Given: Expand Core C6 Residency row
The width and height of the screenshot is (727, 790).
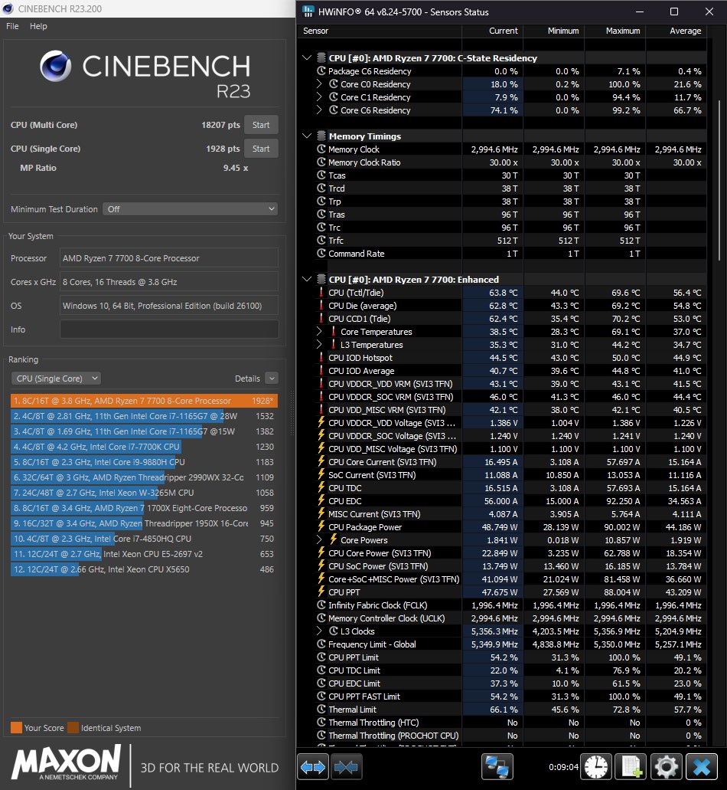Looking at the screenshot, I should (319, 110).
